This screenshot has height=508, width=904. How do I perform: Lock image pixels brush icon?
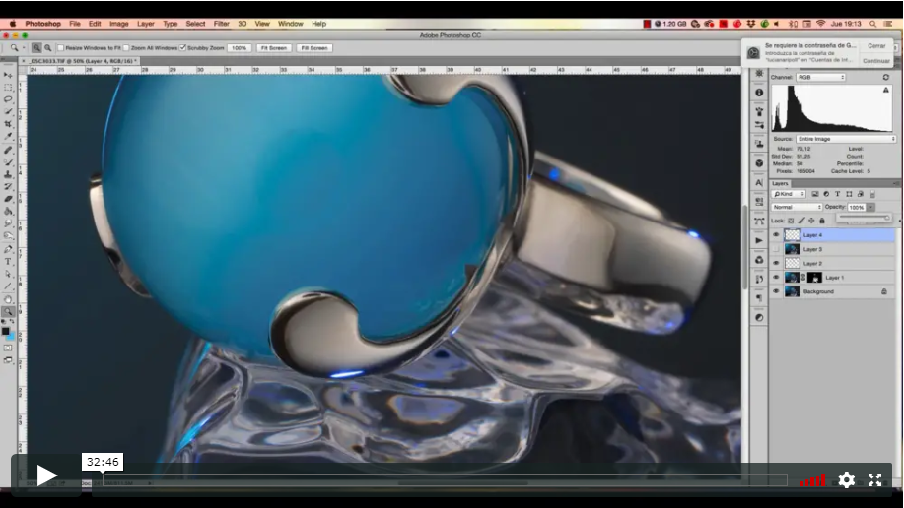(x=801, y=221)
